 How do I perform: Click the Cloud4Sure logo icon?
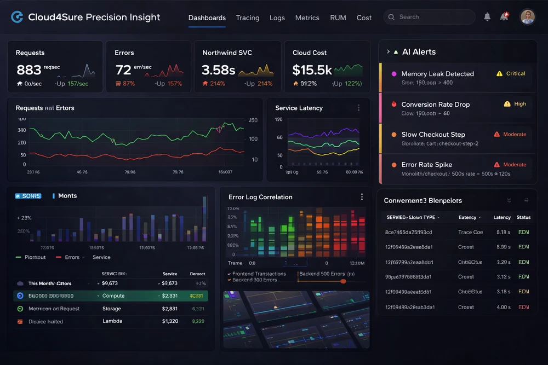(17, 17)
